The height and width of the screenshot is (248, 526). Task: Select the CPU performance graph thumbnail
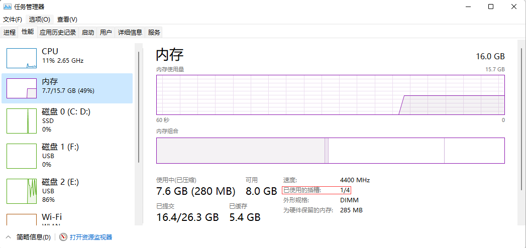[22, 58]
